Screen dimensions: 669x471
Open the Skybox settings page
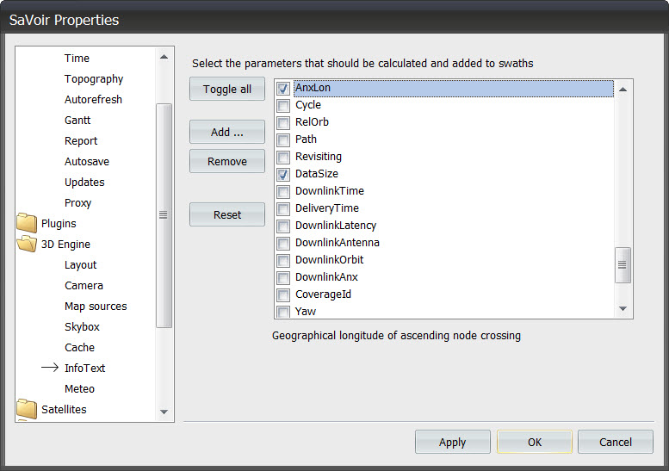82,327
